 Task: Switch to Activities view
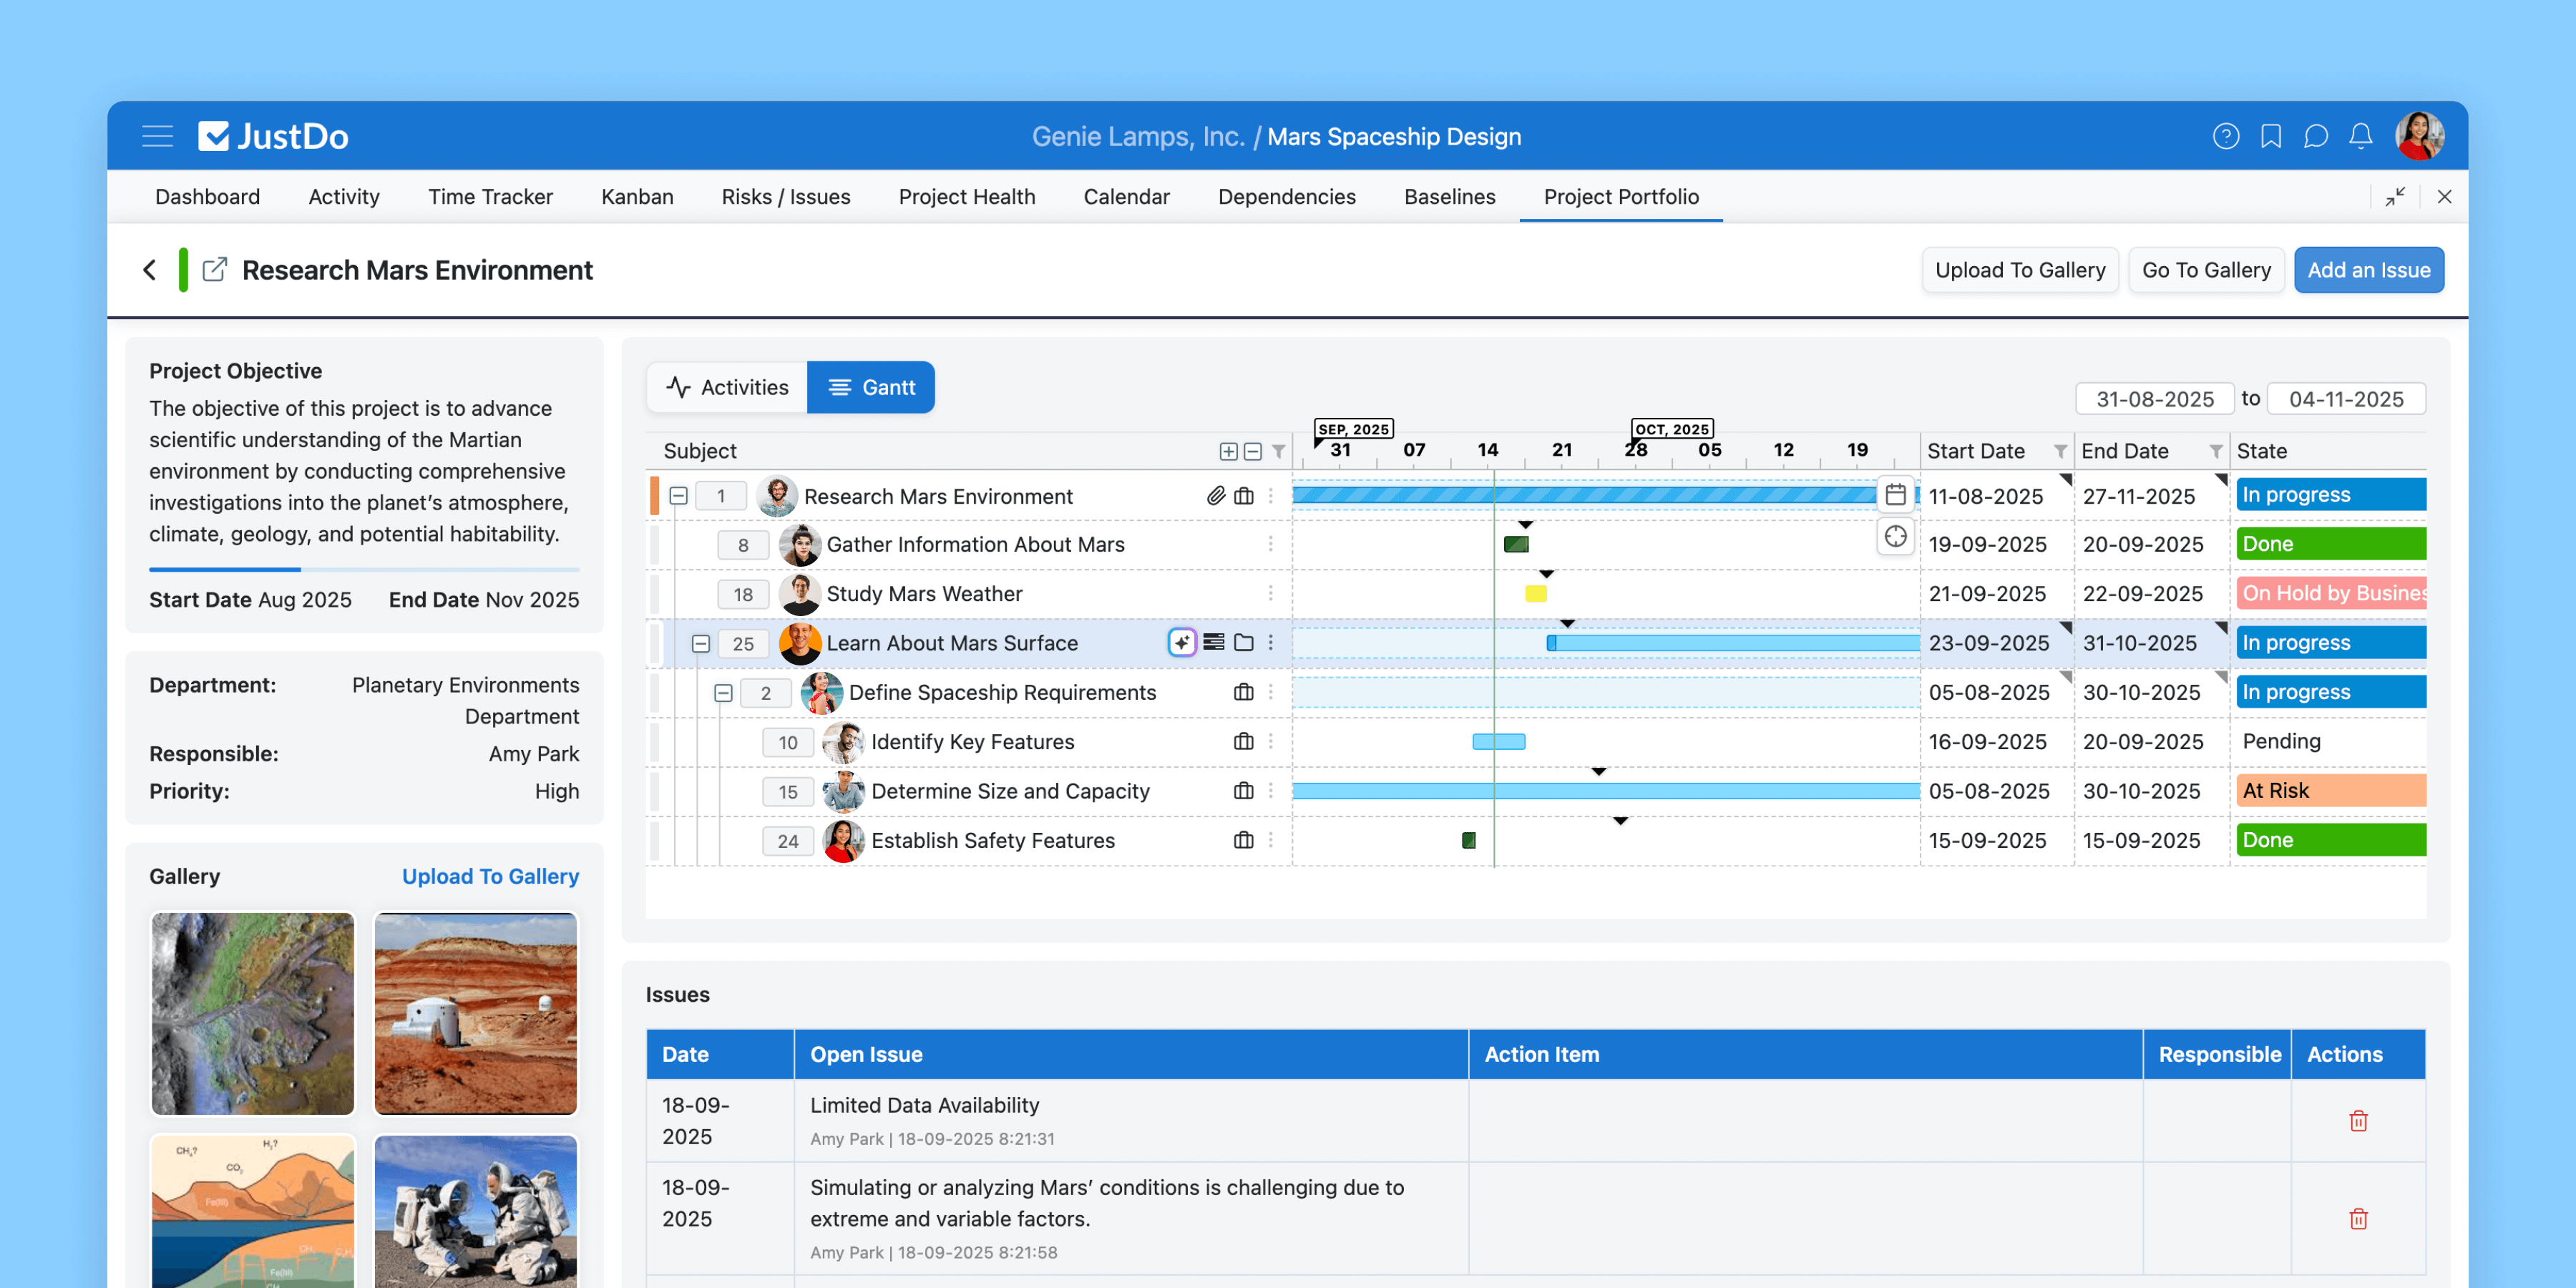coord(727,387)
